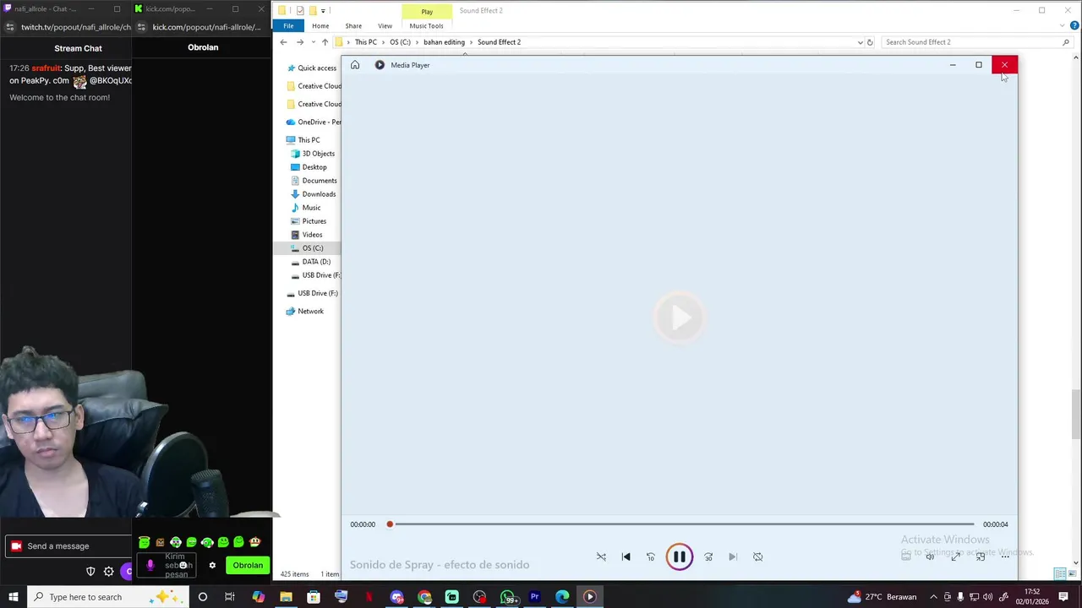Open Quick Access Toolbar customize dropdown
The image size is (1082, 608).
(323, 11)
